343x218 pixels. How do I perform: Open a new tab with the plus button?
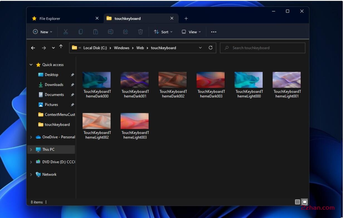(186, 18)
